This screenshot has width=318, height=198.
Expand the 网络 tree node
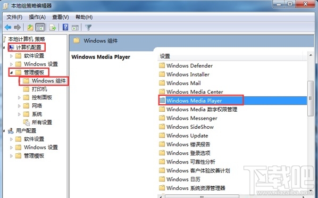click(x=19, y=106)
